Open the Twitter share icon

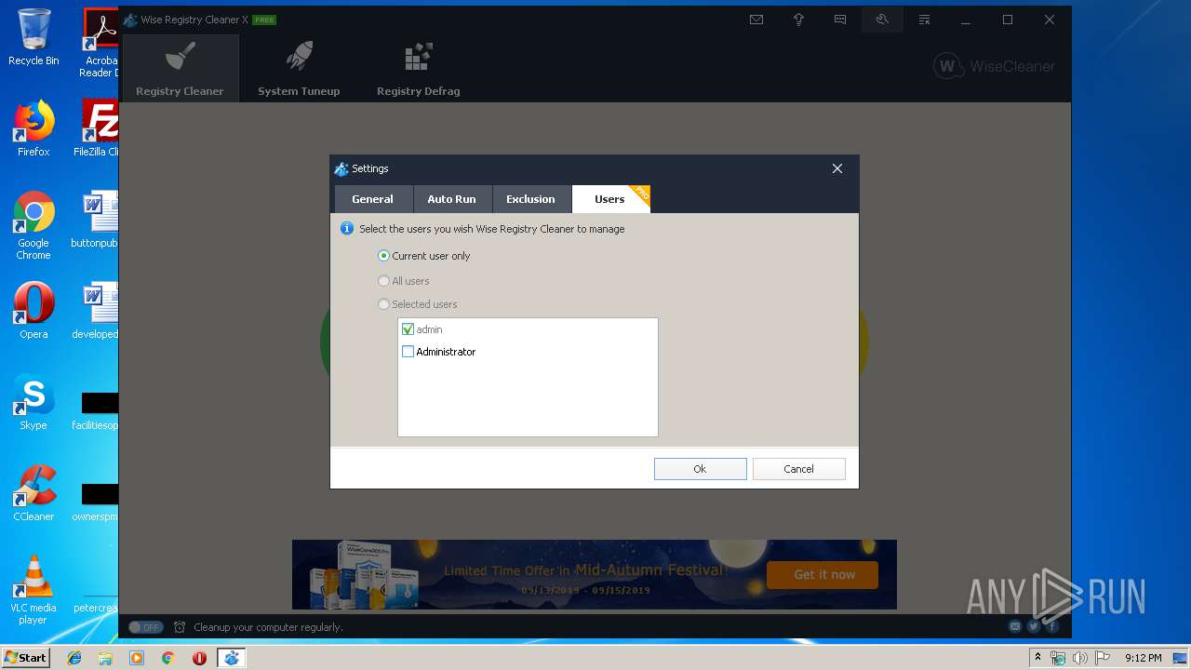tap(1033, 626)
